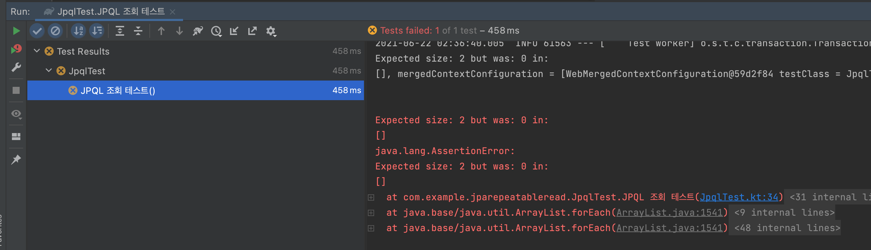
Task: Pin the current tab
Action: (x=16, y=160)
